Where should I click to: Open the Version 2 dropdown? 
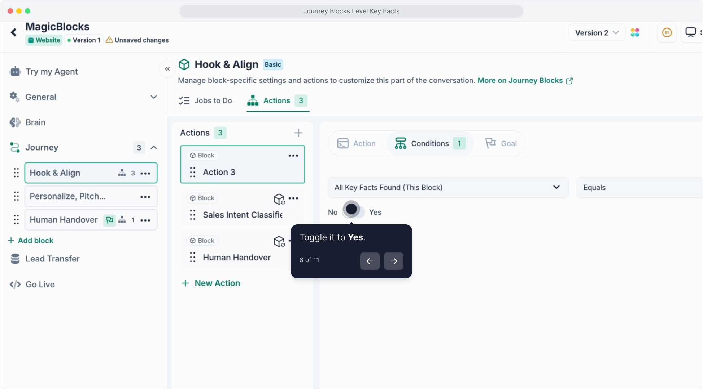tap(597, 33)
